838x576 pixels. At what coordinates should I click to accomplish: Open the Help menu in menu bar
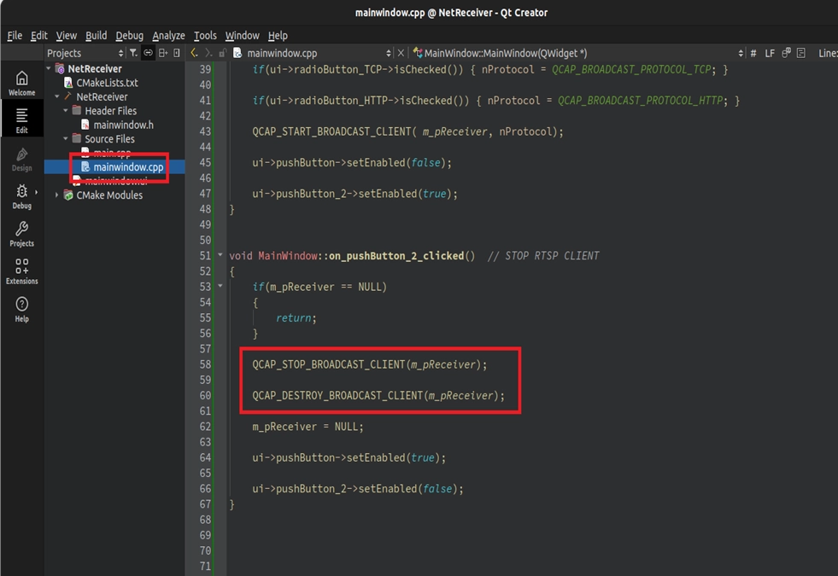click(278, 35)
